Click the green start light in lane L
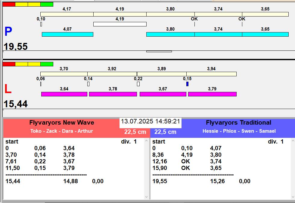The image size is (295, 203). pos(47,64)
